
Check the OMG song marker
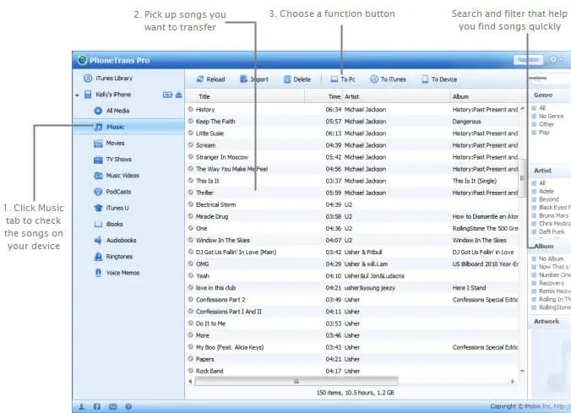pos(190,264)
